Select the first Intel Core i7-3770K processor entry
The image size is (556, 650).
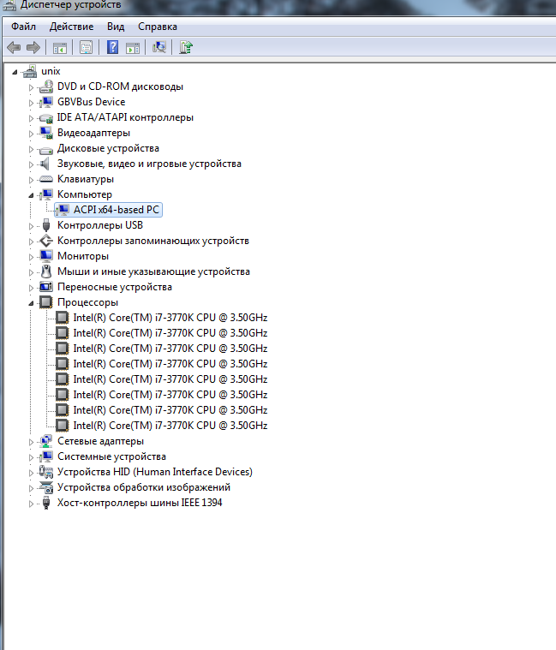tap(170, 318)
